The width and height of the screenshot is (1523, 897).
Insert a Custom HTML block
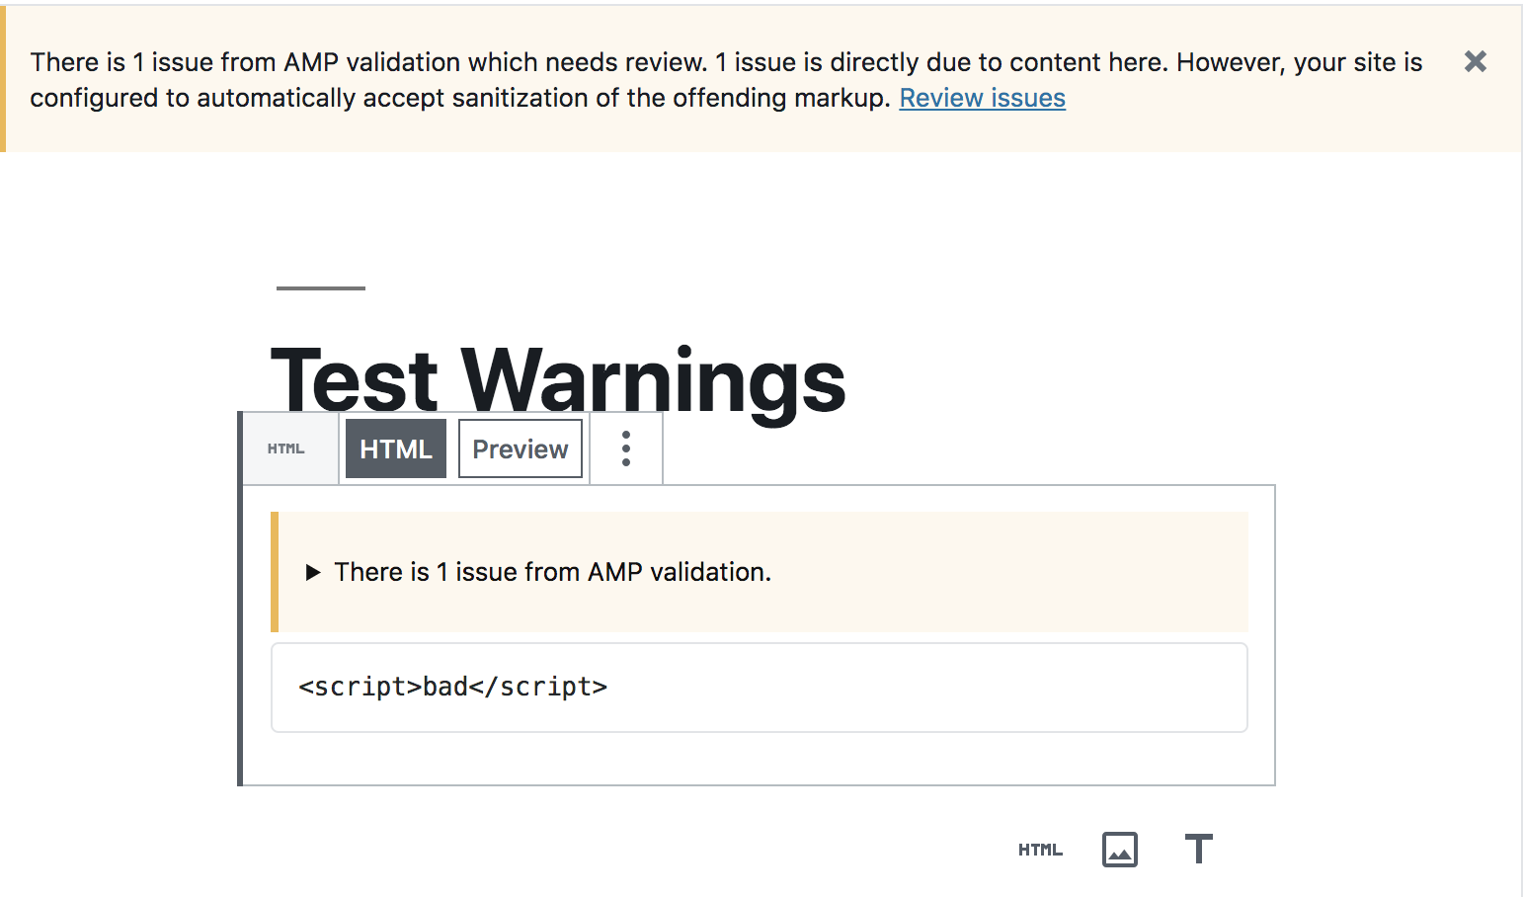[1040, 850]
